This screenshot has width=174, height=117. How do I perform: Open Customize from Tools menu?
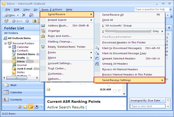coord(67,74)
